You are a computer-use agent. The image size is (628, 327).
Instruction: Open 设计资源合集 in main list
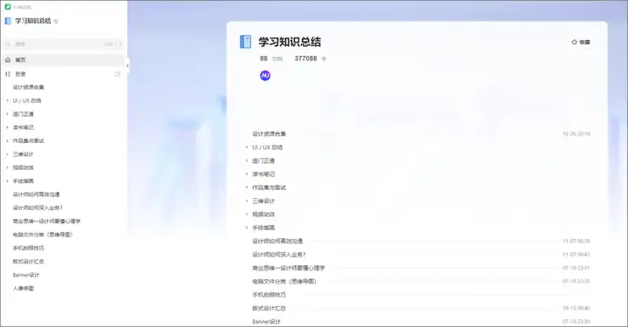[270, 133]
